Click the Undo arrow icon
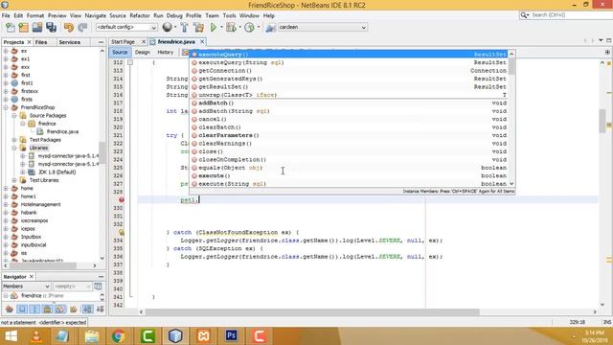613x345 pixels. 69,28
